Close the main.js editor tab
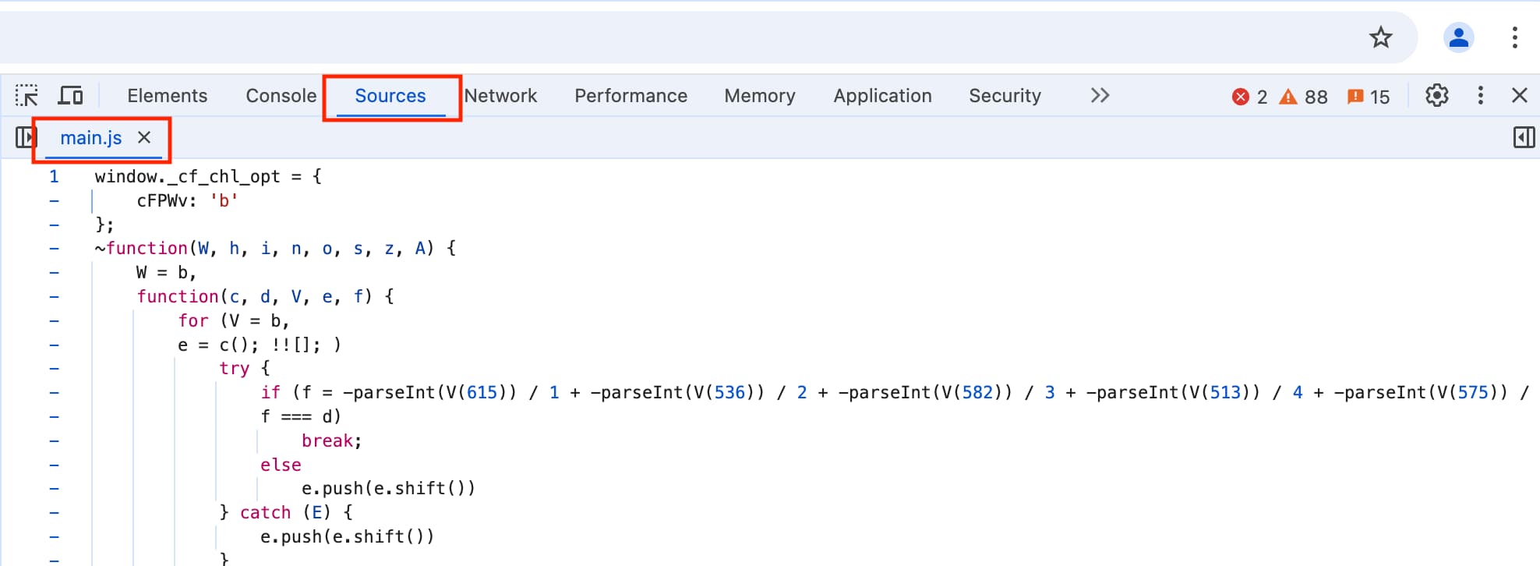Viewport: 1540px width, 566px height. (x=144, y=137)
